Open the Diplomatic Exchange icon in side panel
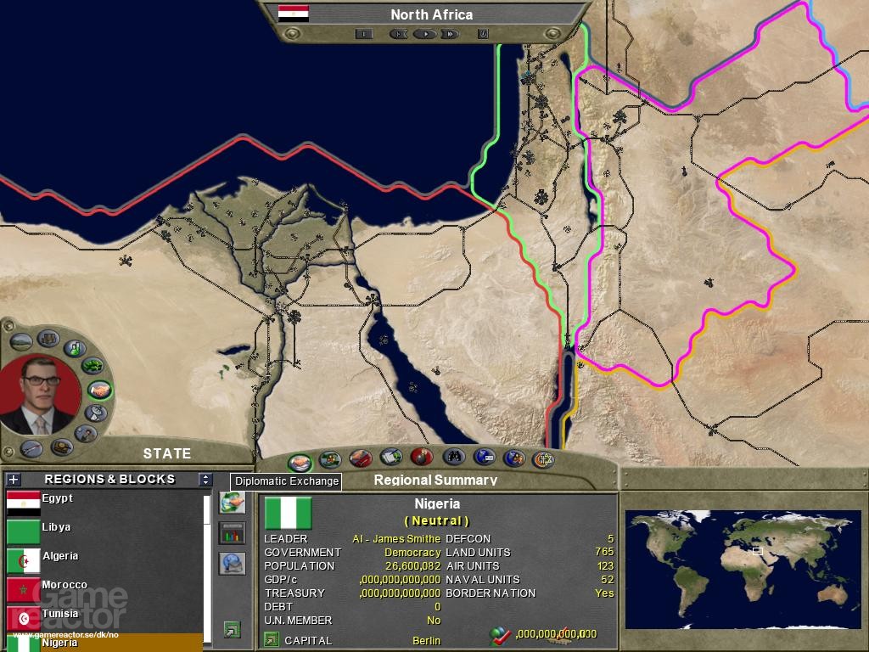The image size is (869, 652). point(231,503)
